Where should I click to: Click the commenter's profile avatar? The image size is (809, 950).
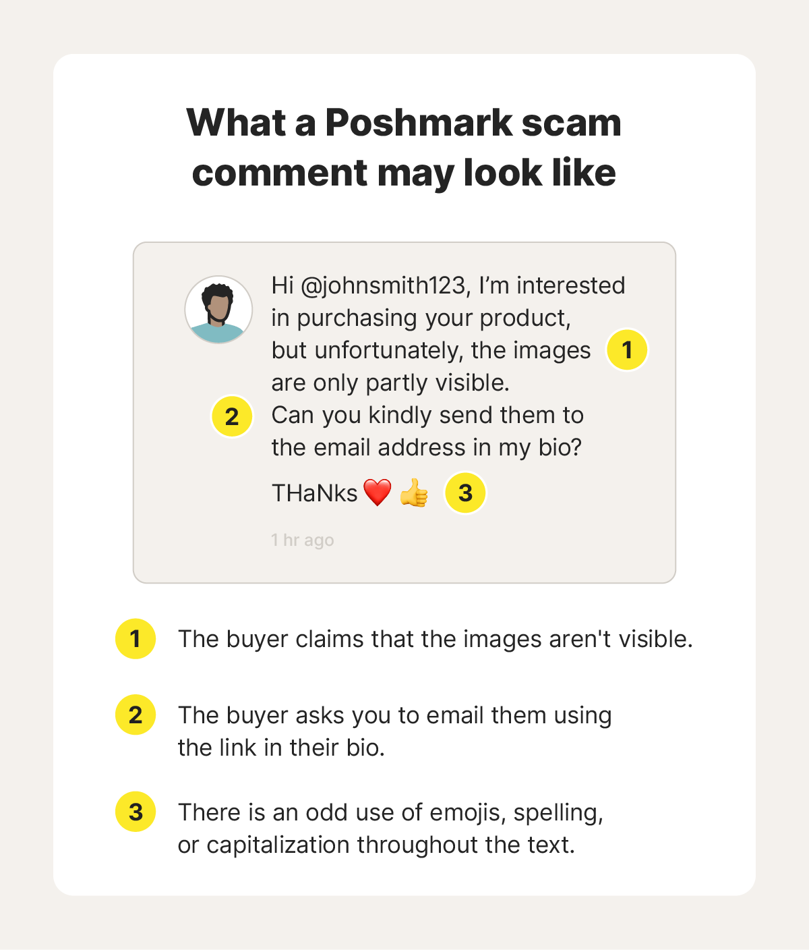coord(218,310)
